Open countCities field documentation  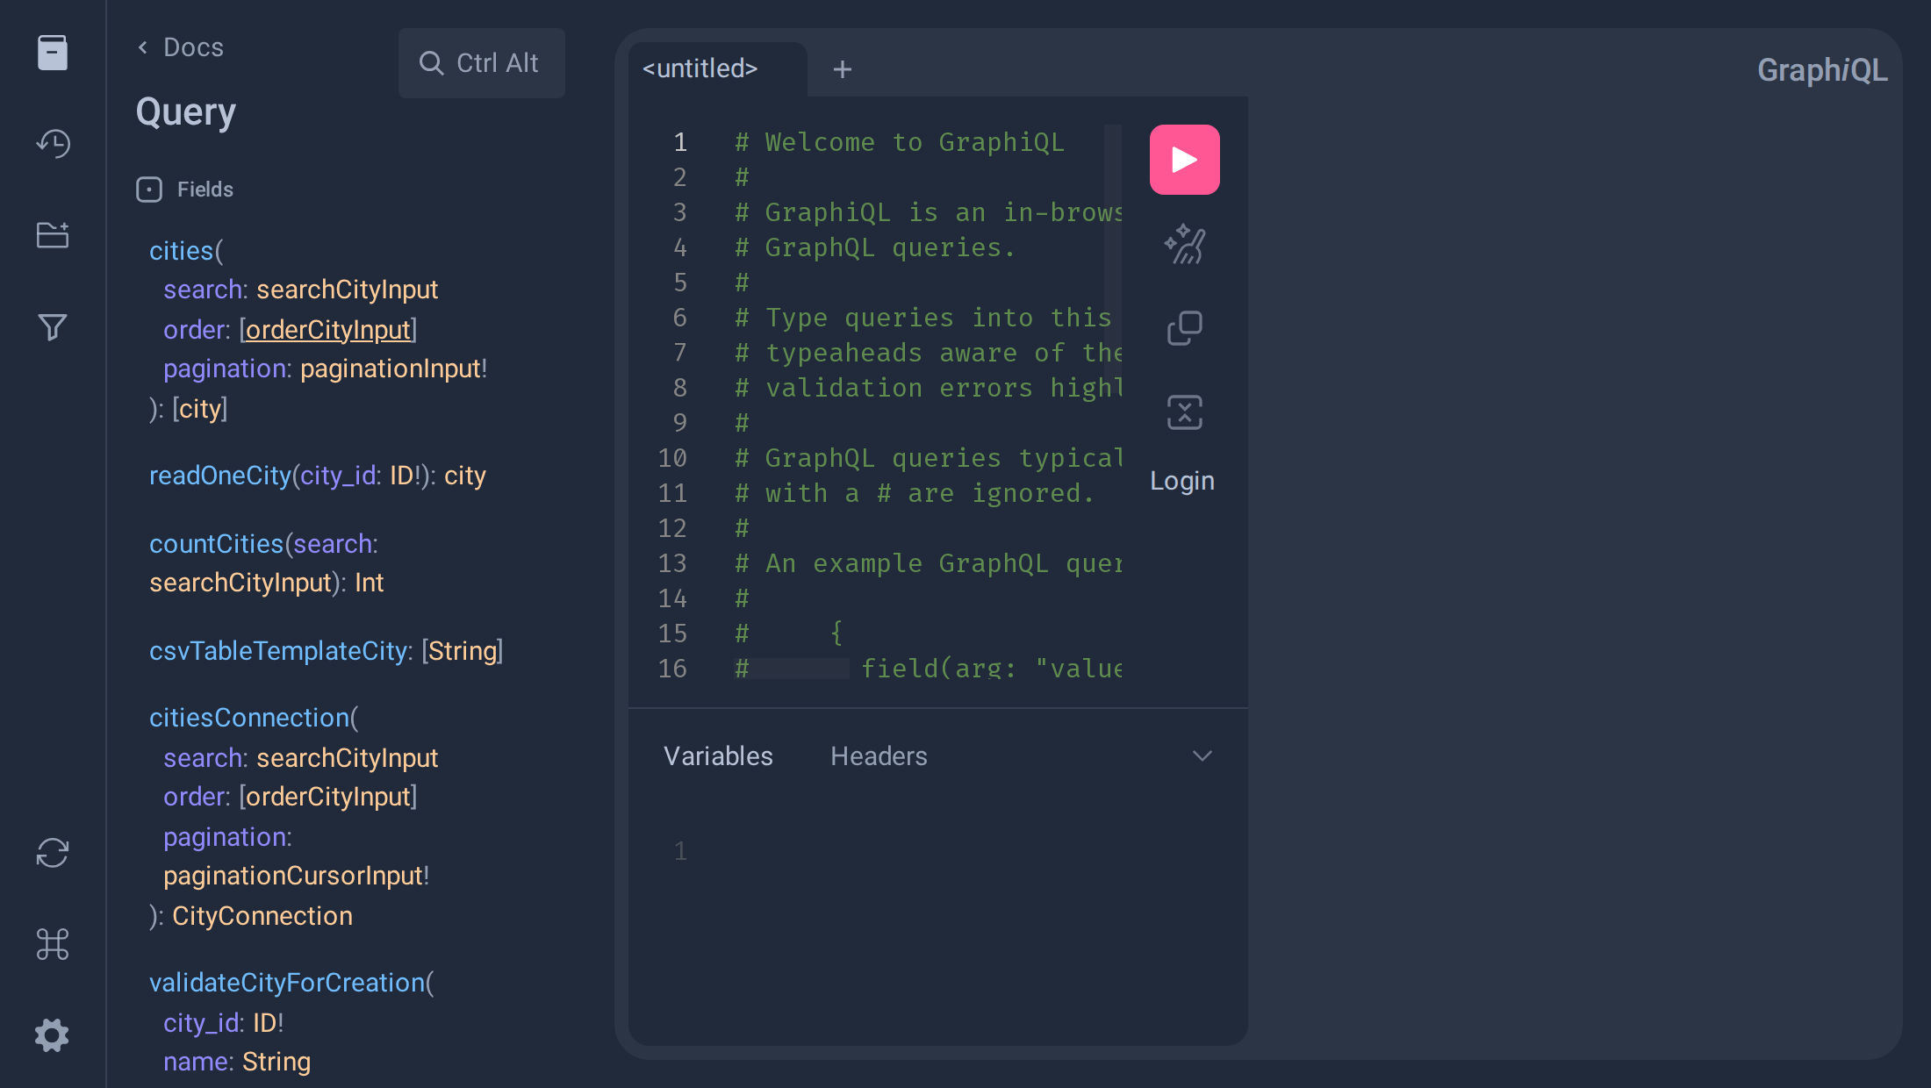pyautogui.click(x=216, y=544)
